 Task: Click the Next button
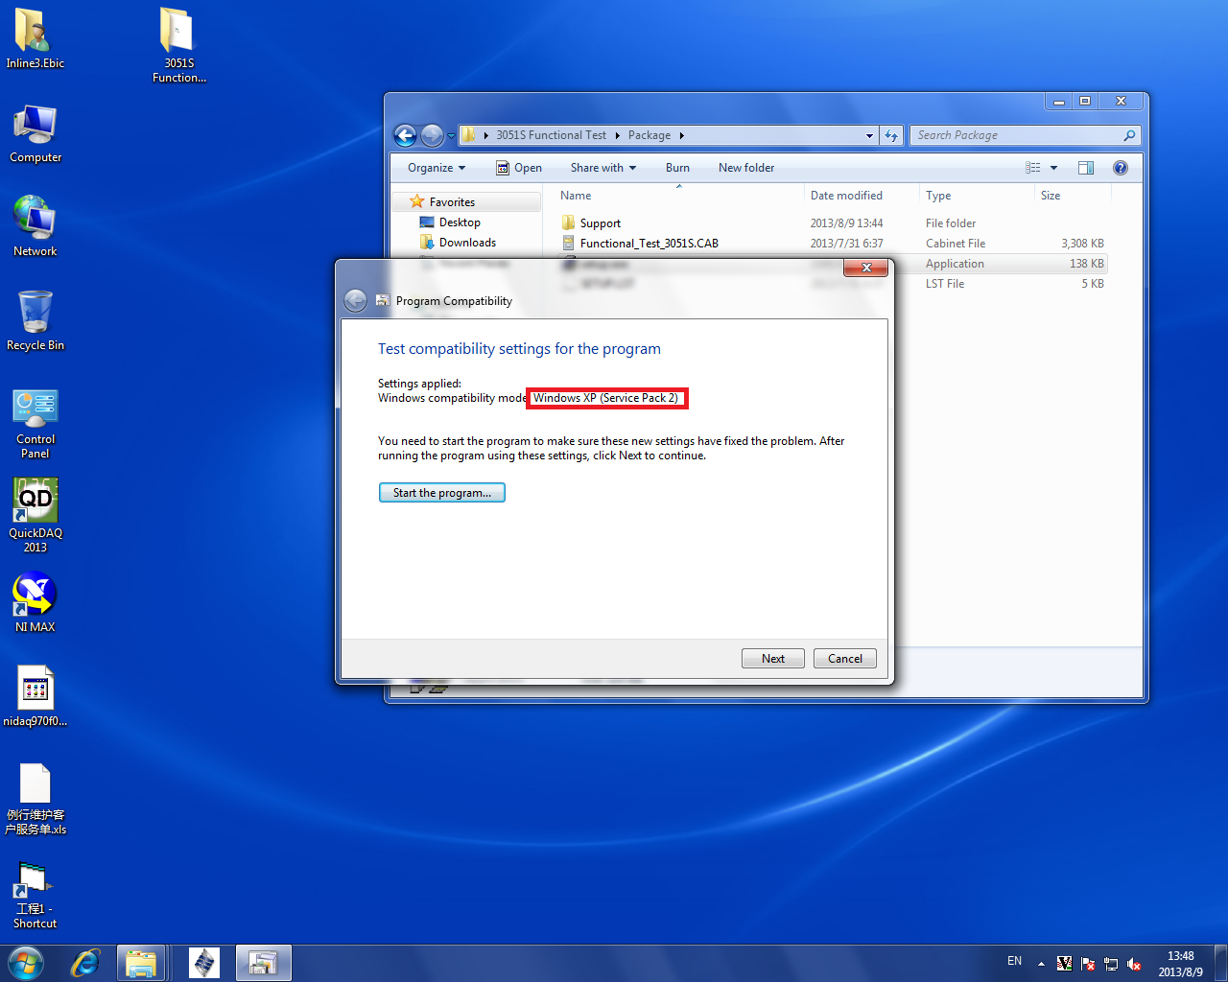pos(773,659)
